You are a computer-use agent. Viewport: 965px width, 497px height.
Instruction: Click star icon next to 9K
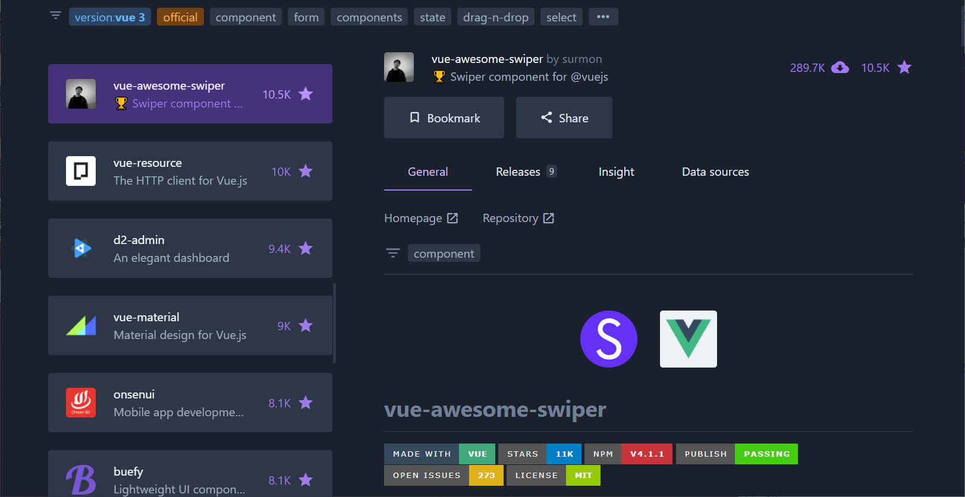(x=306, y=325)
